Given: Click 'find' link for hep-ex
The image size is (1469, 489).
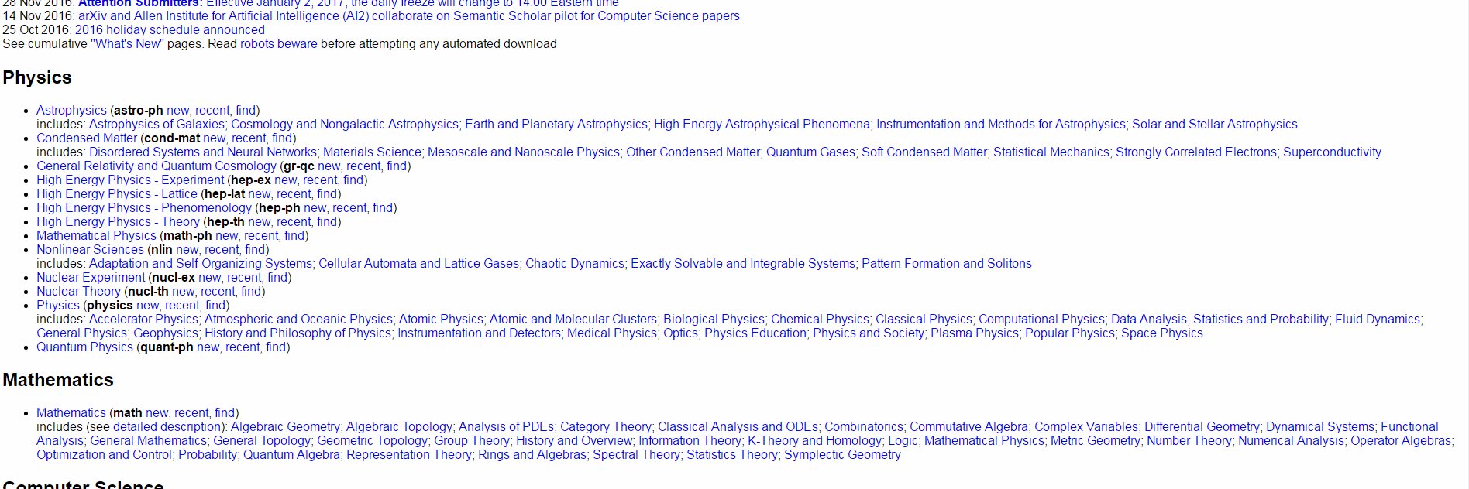Looking at the screenshot, I should 353,180.
